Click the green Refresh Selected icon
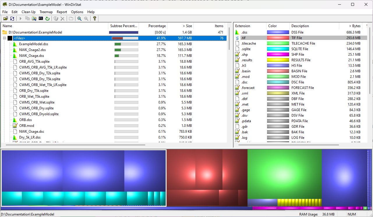The width and height of the screenshot is (373, 217). click(x=47, y=19)
